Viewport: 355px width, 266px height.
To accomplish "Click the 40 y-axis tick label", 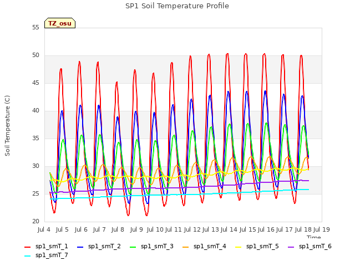I will 35,111.
